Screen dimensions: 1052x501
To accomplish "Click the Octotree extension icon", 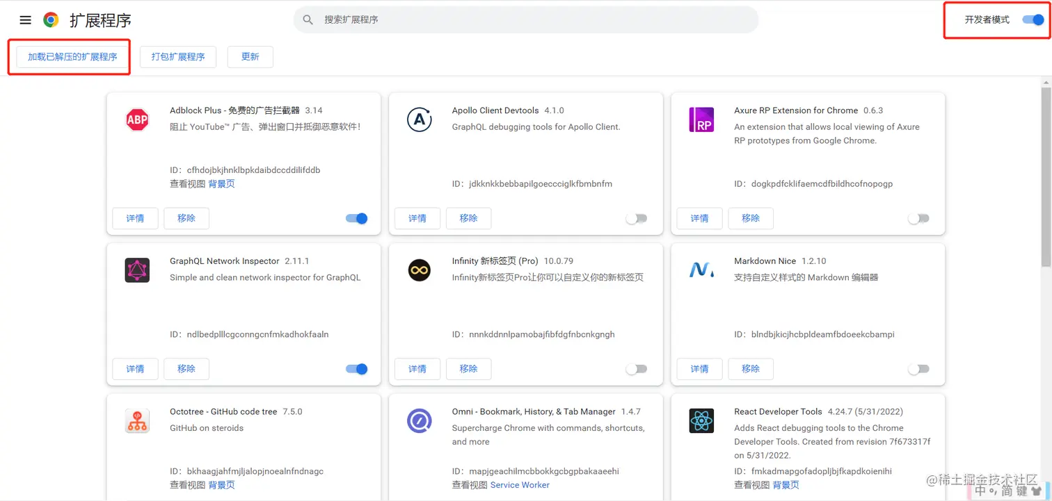I will pyautogui.click(x=137, y=421).
